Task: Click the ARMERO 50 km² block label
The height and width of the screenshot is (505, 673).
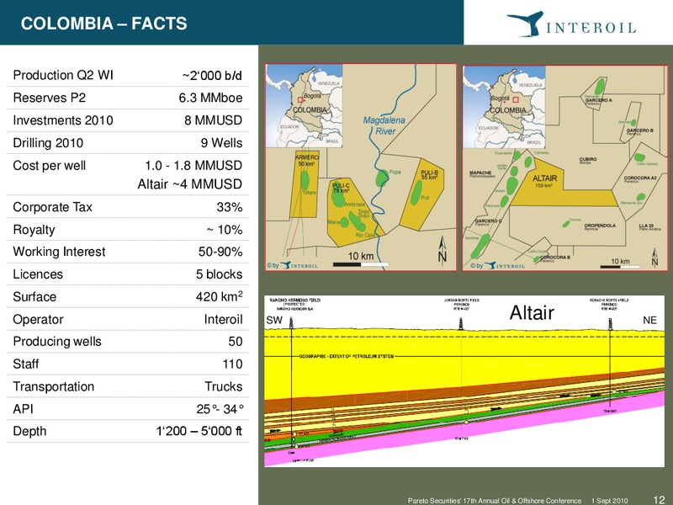Action: pos(307,160)
